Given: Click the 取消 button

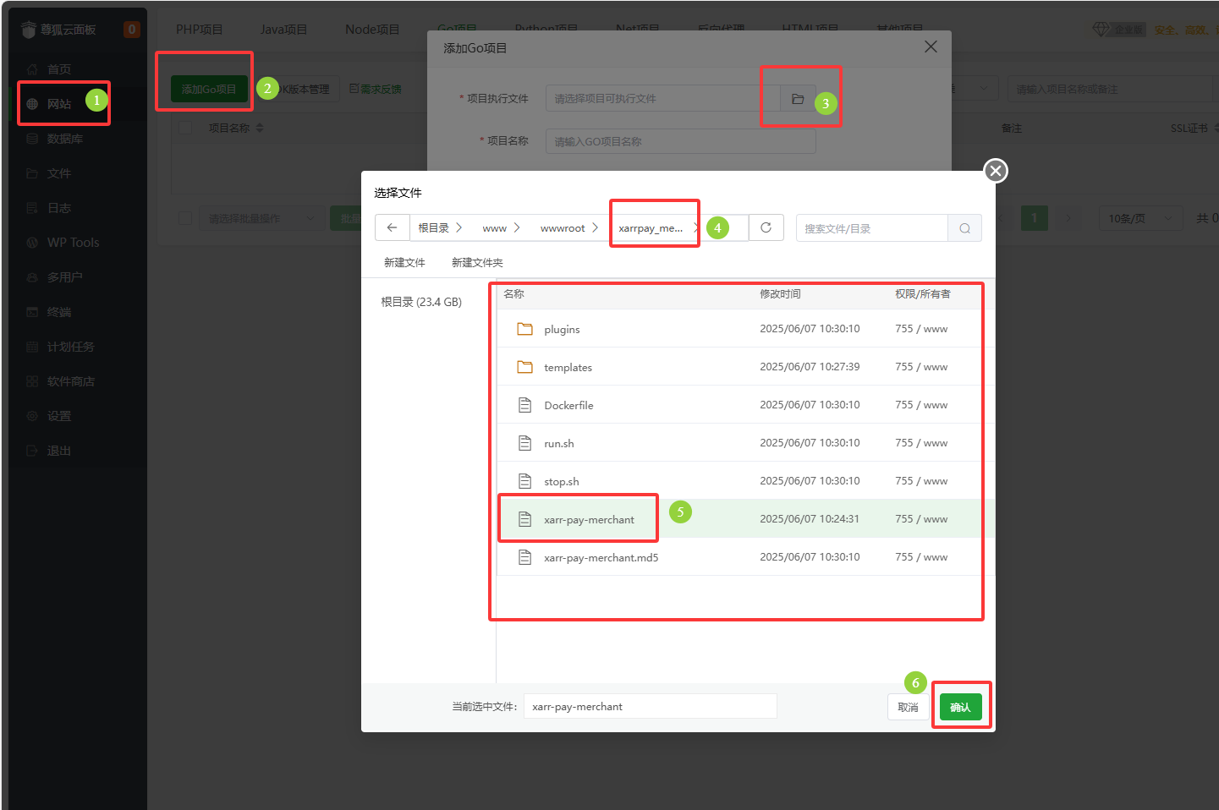Looking at the screenshot, I should click(x=907, y=707).
